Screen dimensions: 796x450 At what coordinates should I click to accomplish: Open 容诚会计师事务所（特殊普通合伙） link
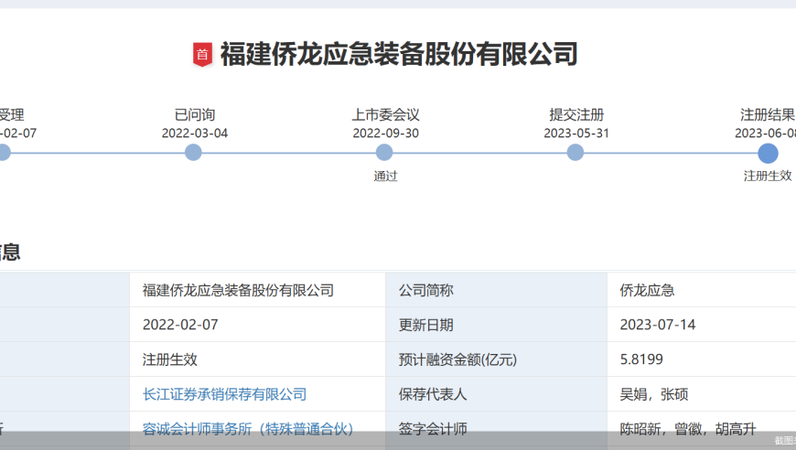(x=248, y=429)
